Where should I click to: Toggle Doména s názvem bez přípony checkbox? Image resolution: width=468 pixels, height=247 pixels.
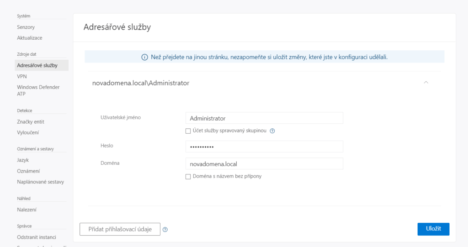[188, 176]
